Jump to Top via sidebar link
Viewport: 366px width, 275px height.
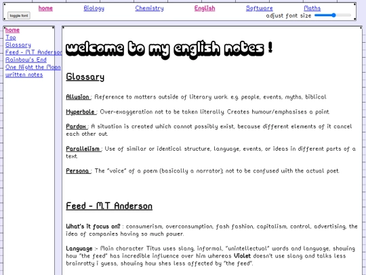[10, 37]
